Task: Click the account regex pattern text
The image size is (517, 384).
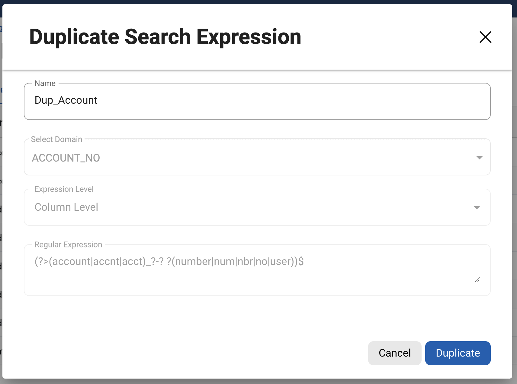Action: point(169,261)
